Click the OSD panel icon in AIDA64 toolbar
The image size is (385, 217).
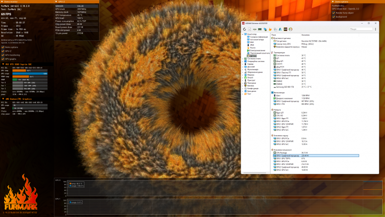[286, 29]
